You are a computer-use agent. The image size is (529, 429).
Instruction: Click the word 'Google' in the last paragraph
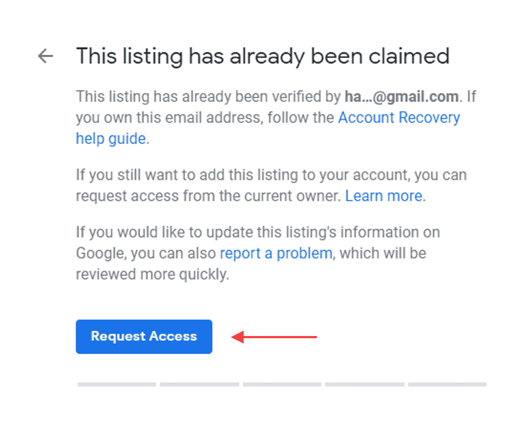[100, 253]
